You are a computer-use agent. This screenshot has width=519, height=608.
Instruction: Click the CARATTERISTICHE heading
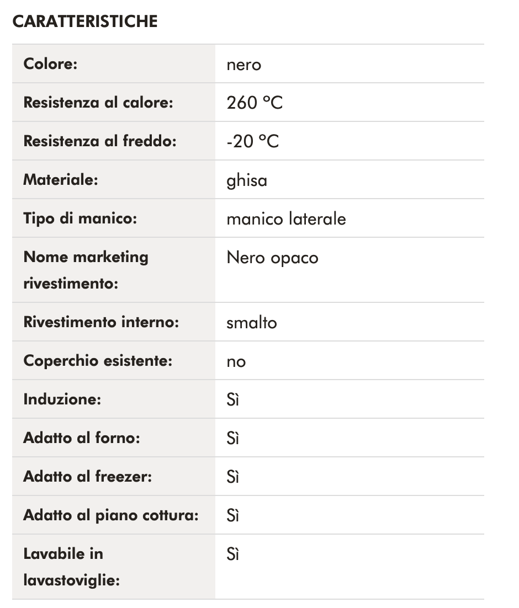[x=85, y=22]
